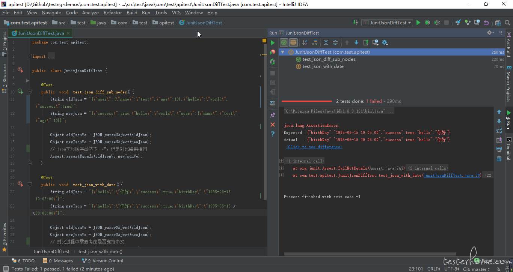Click the 'Click to see difference' link

pyautogui.click(x=314, y=147)
